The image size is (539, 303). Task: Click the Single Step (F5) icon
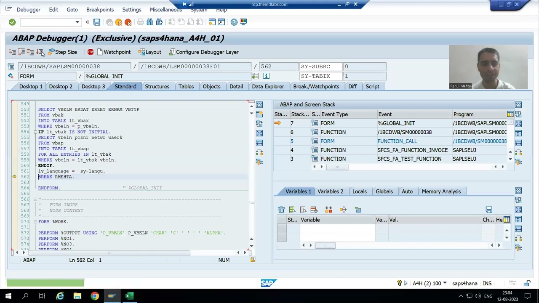tap(12, 52)
